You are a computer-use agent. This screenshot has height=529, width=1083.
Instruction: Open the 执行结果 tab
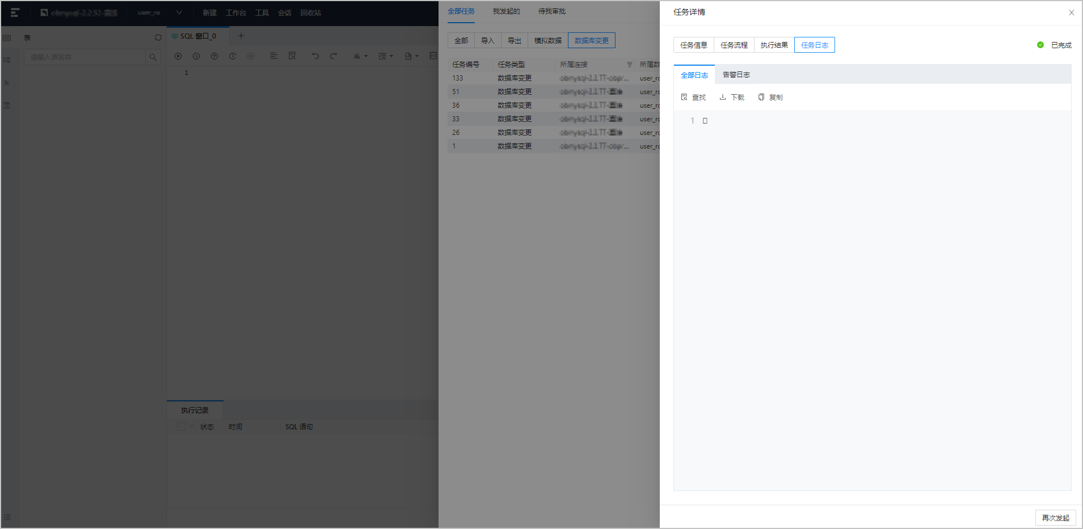pyautogui.click(x=774, y=45)
